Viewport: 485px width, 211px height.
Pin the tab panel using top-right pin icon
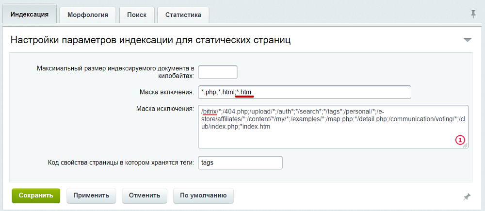click(473, 15)
